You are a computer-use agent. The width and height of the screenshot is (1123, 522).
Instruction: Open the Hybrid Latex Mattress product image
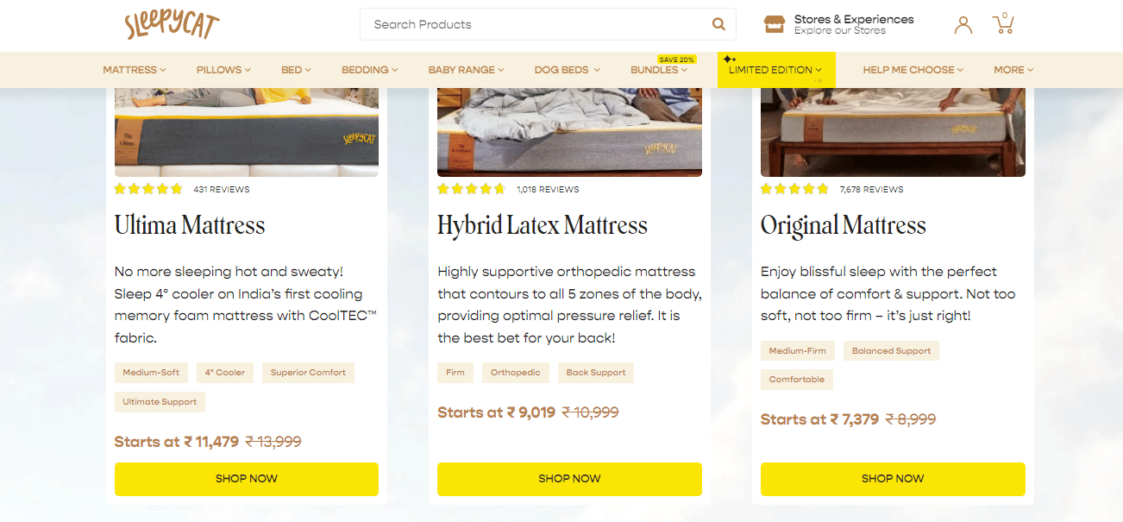coord(569,131)
